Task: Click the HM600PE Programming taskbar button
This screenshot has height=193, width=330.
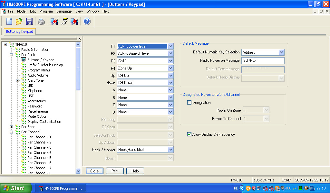Action: click(61, 188)
